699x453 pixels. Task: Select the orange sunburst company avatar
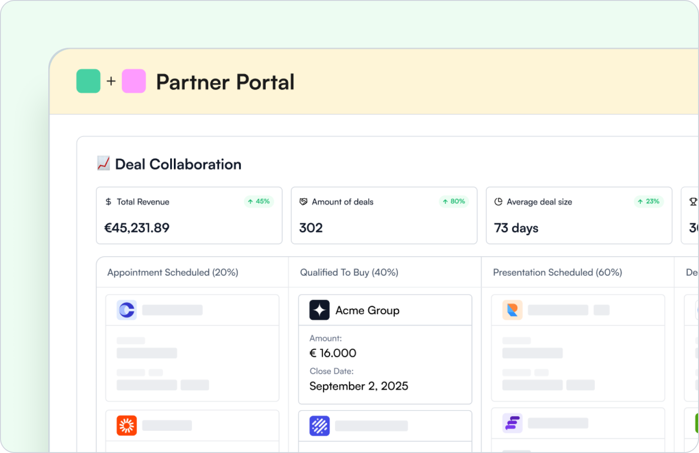click(126, 425)
